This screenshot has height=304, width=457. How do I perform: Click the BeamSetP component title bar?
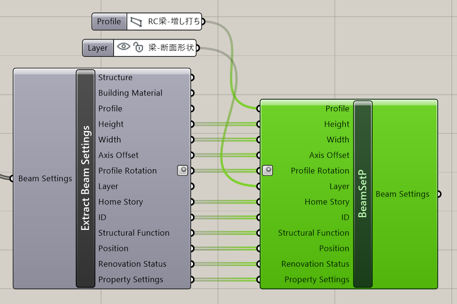tap(363, 194)
